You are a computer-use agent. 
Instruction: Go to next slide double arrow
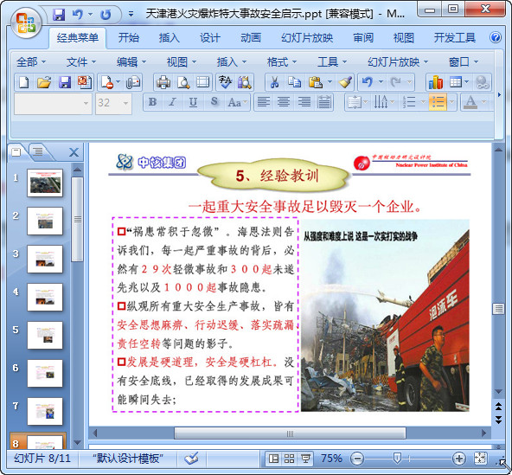pyautogui.click(x=498, y=420)
